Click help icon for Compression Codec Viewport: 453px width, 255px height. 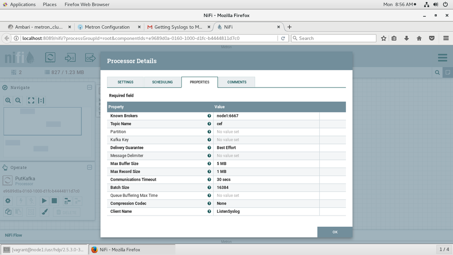click(209, 203)
